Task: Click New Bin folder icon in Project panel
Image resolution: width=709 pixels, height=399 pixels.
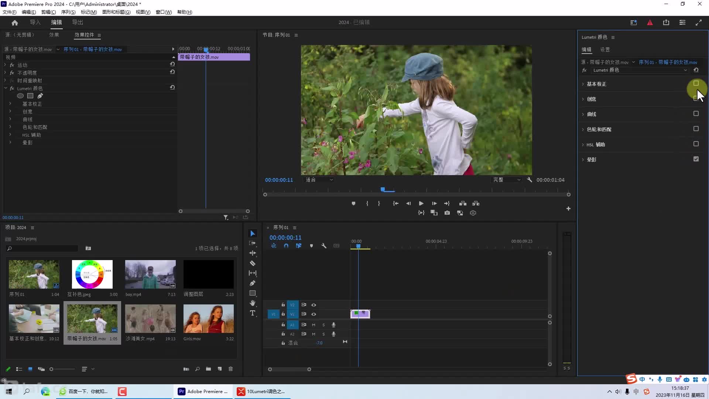Action: coord(209,369)
